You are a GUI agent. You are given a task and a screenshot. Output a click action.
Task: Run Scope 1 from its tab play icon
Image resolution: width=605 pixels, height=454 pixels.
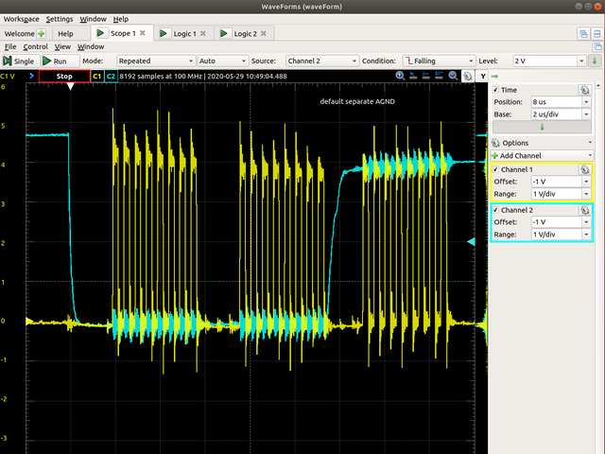pos(101,33)
